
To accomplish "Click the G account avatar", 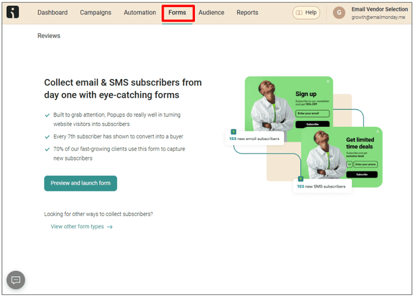I will click(339, 13).
